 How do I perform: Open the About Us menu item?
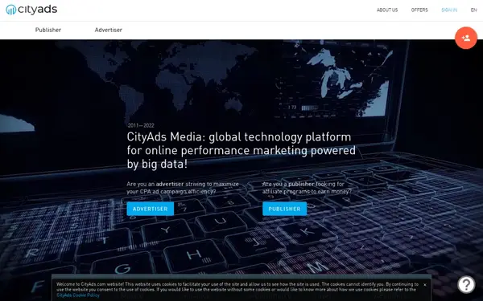point(387,10)
